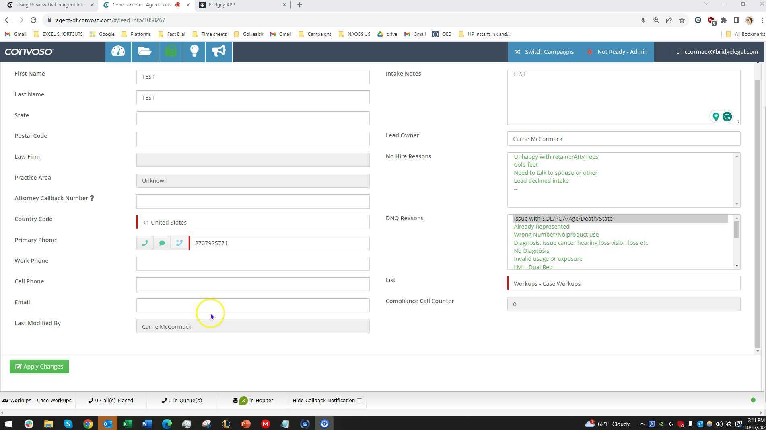Select the green phone status icon in navbar

170,51
